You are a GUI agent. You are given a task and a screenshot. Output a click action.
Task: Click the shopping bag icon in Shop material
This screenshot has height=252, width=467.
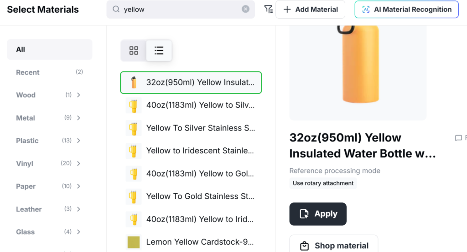pos(304,246)
